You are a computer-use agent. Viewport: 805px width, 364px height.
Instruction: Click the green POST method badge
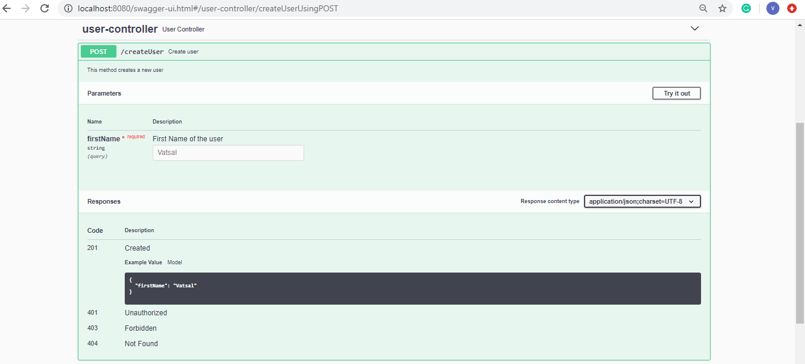(x=98, y=51)
